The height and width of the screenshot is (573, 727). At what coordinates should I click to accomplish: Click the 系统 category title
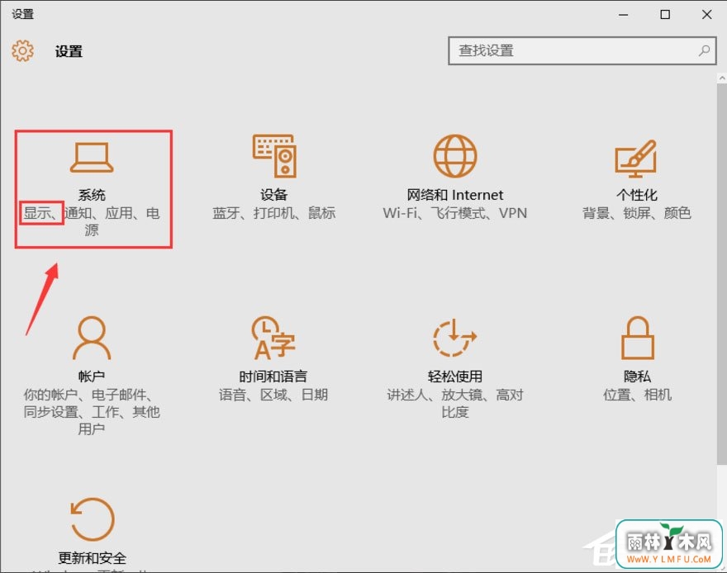92,195
